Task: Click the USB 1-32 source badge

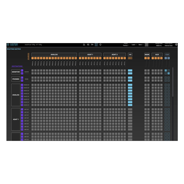Action: click(130, 58)
